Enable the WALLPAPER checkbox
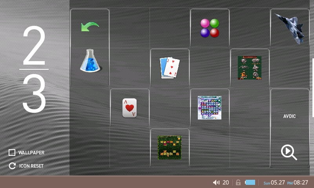The height and width of the screenshot is (188, 314). click(12, 152)
